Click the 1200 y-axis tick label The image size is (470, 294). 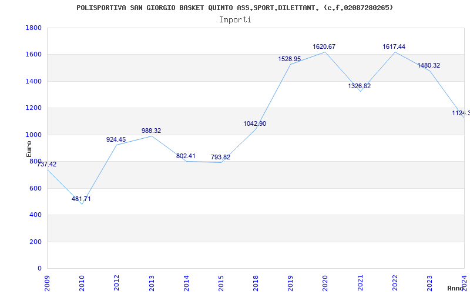click(33, 108)
